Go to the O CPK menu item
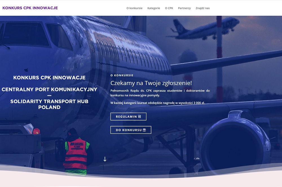Screen dimensions: 282x187 click(169, 8)
